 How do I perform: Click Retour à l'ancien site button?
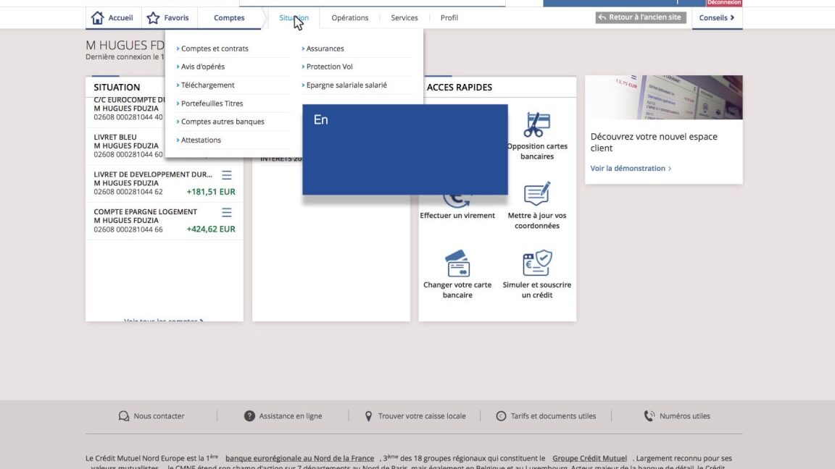[641, 17]
